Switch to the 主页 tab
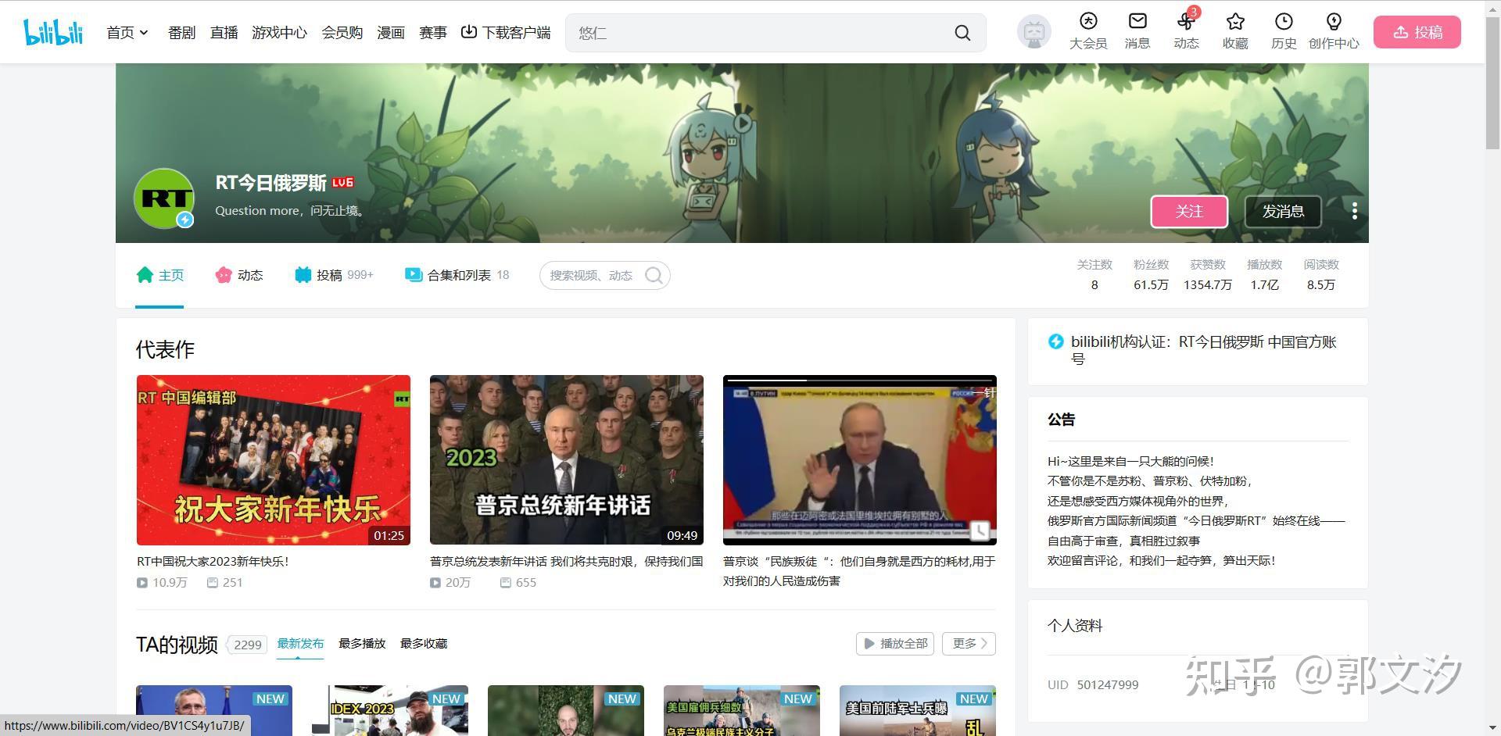 (160, 275)
